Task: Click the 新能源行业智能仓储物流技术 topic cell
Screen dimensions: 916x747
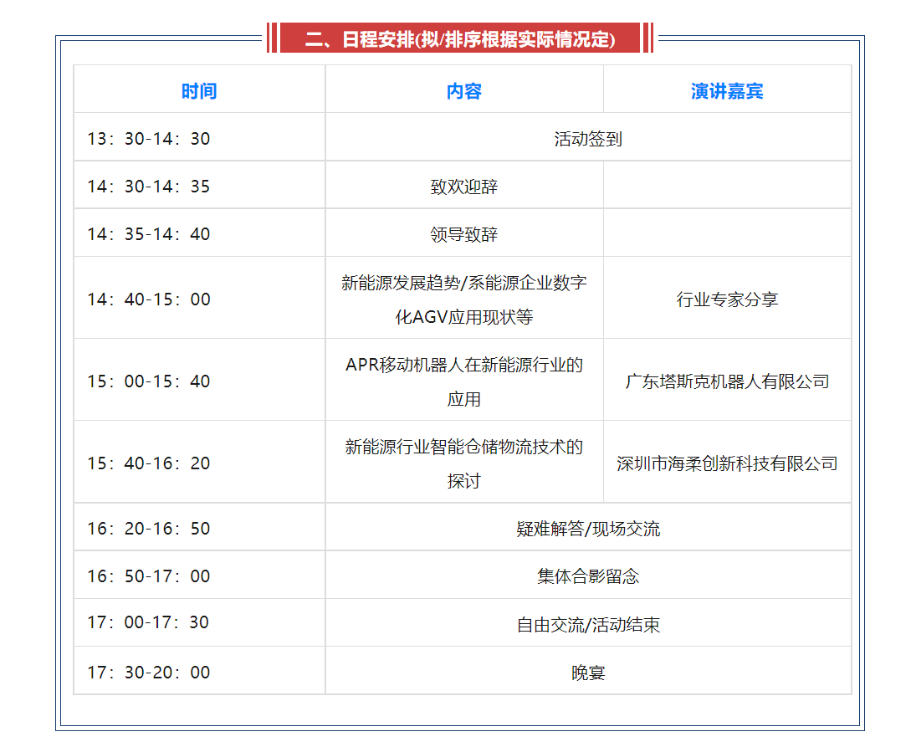Action: 464,463
